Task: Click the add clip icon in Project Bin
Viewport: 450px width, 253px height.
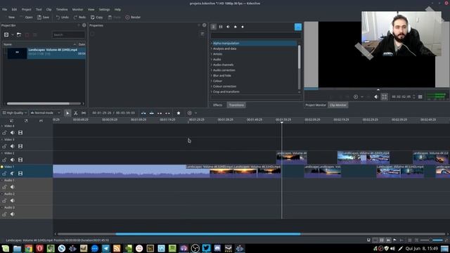Action: click(x=6, y=34)
